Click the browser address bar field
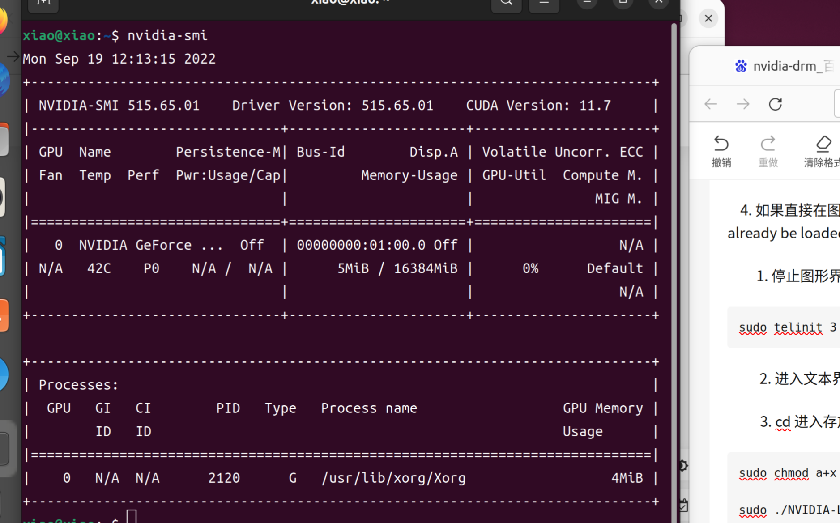Image resolution: width=840 pixels, height=523 pixels. pyautogui.click(x=837, y=103)
